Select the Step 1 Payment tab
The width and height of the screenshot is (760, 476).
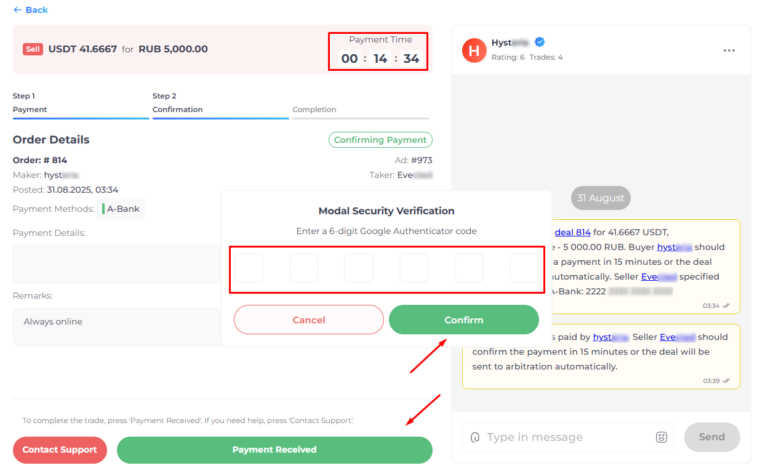(81, 103)
